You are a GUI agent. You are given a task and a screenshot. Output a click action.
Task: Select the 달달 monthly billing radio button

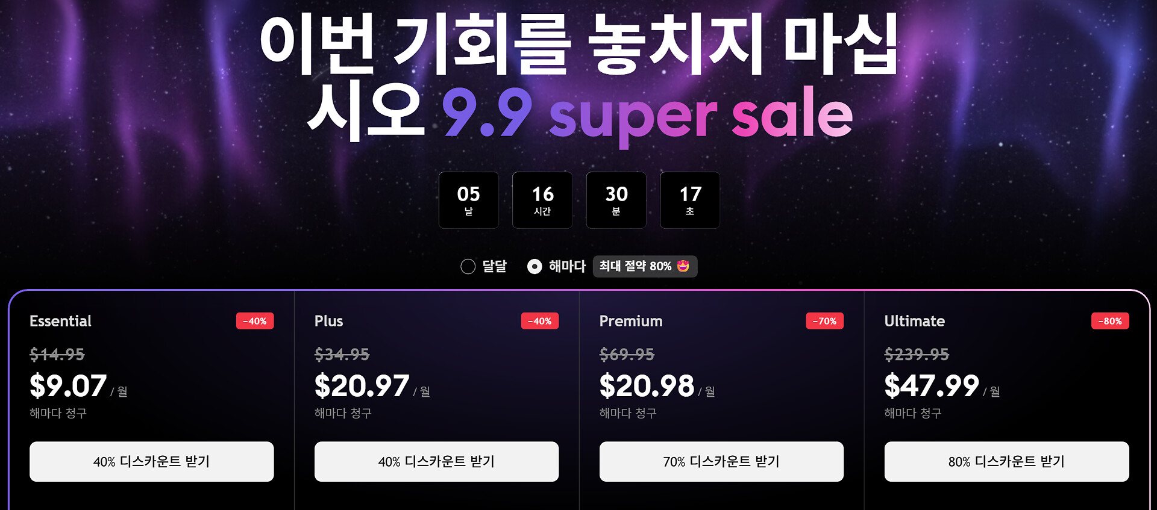[468, 267]
